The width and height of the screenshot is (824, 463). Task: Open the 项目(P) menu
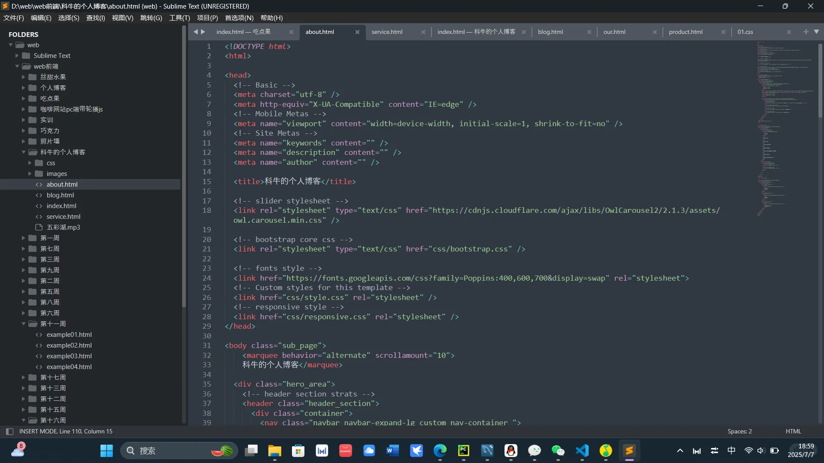click(x=207, y=18)
